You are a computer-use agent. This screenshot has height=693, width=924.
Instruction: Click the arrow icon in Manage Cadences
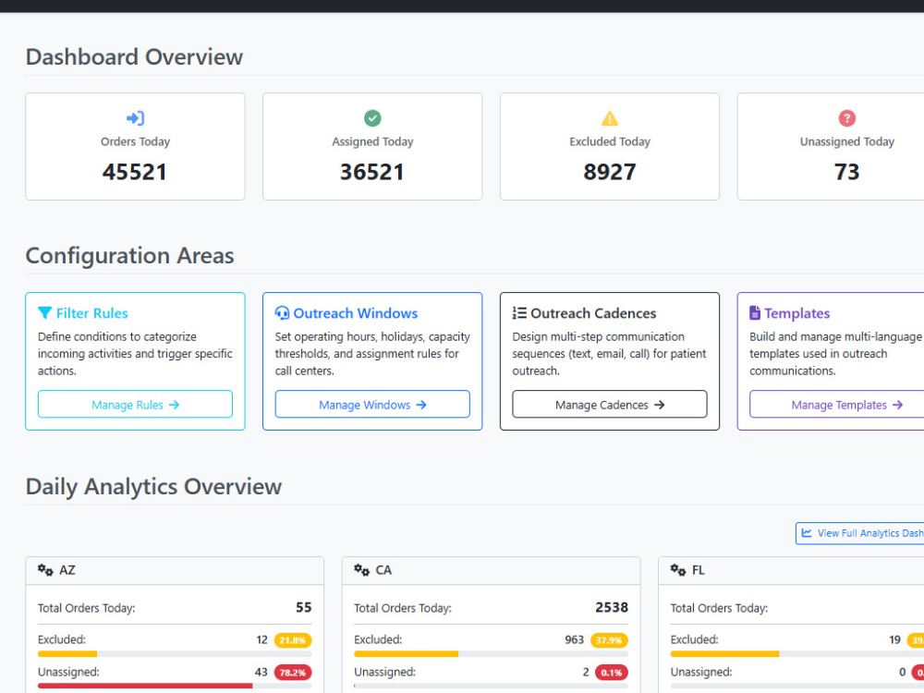(660, 405)
